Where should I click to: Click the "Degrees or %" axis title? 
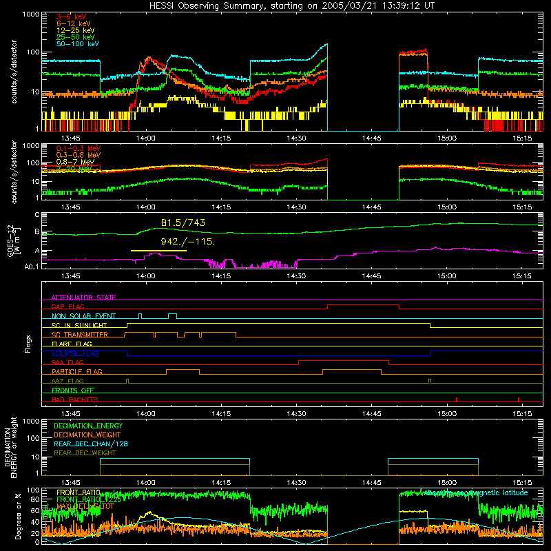[x=18, y=516]
